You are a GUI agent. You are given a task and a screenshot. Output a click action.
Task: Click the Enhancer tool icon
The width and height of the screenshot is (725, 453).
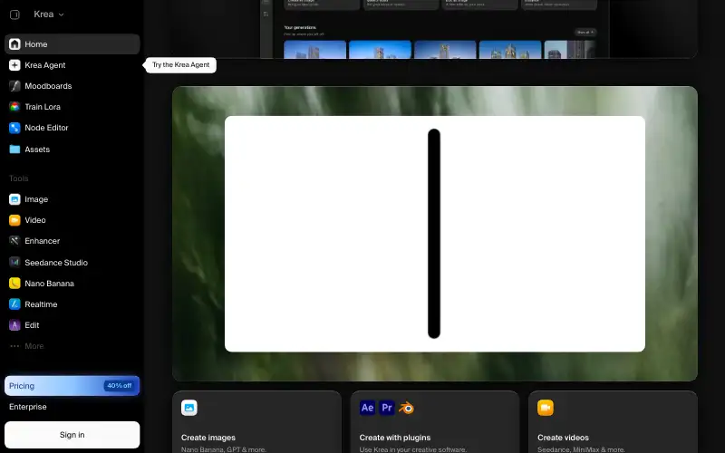pos(14,241)
